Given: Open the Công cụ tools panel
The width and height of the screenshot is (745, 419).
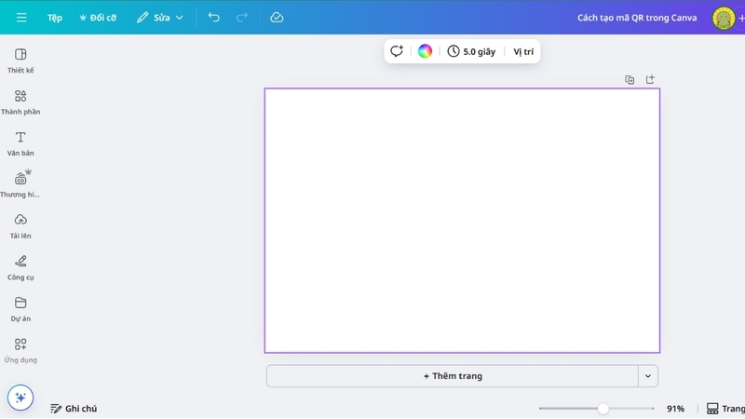Looking at the screenshot, I should click(20, 267).
